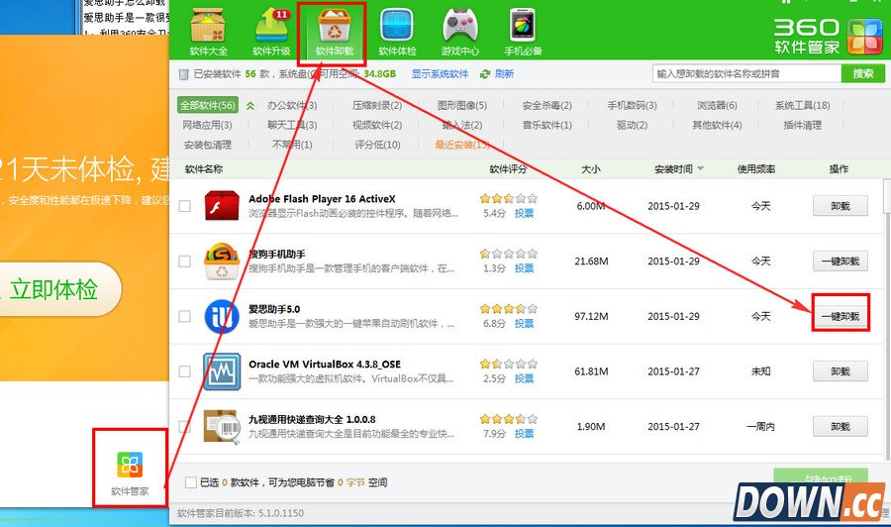Select 评分低(10) category
The height and width of the screenshot is (527, 891).
[x=377, y=145]
